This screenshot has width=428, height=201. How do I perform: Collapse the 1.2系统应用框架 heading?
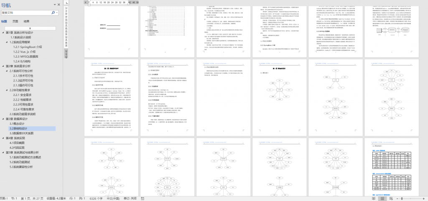click(x=7, y=42)
